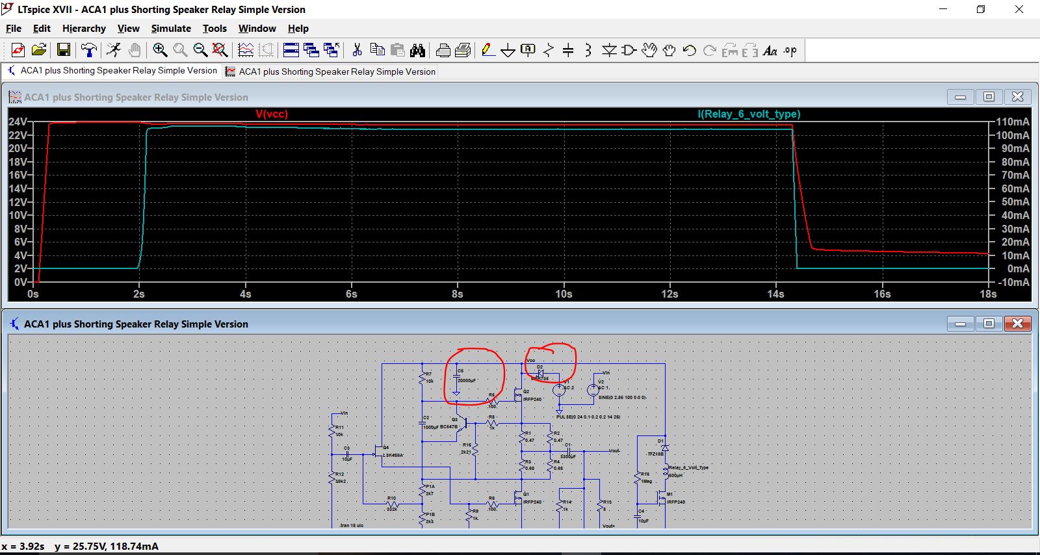Image resolution: width=1040 pixels, height=555 pixels.
Task: Copy using the toolbar copy icon
Action: (x=377, y=50)
